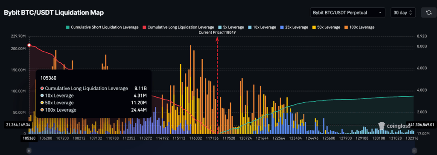The height and width of the screenshot is (155, 437).
Task: Hide the 10x Leverage series
Action: 262,27
